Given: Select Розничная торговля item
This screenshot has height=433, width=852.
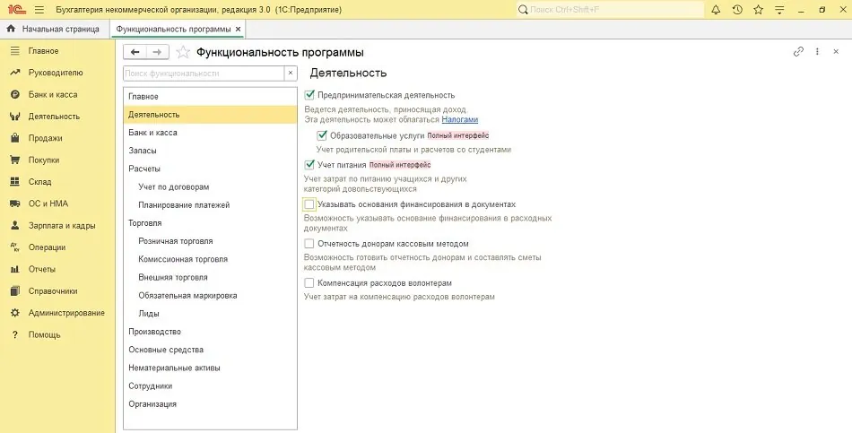Looking at the screenshot, I should coord(210,241).
